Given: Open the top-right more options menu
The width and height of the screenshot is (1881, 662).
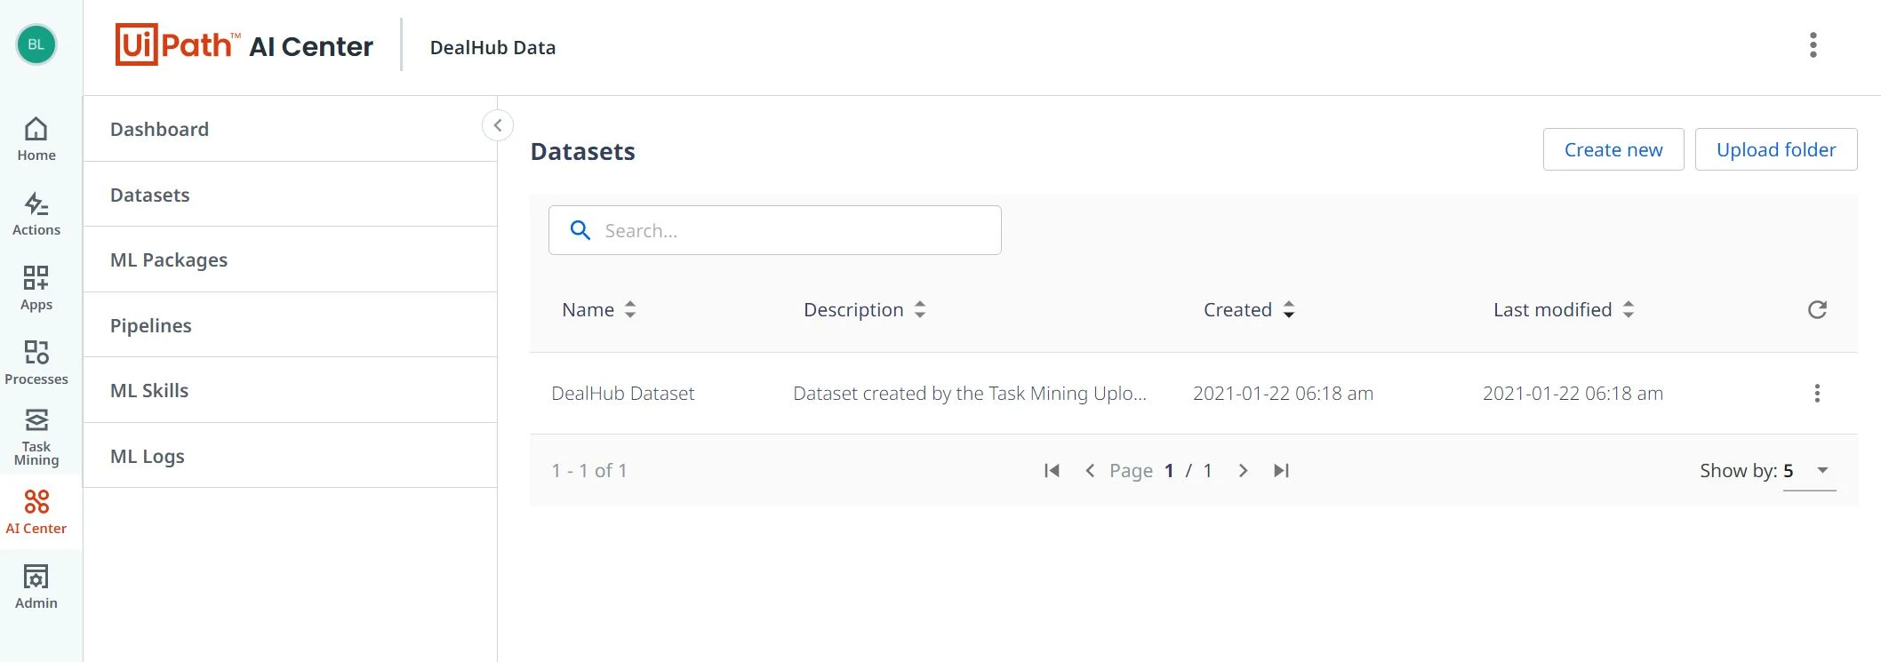Looking at the screenshot, I should coord(1813,45).
